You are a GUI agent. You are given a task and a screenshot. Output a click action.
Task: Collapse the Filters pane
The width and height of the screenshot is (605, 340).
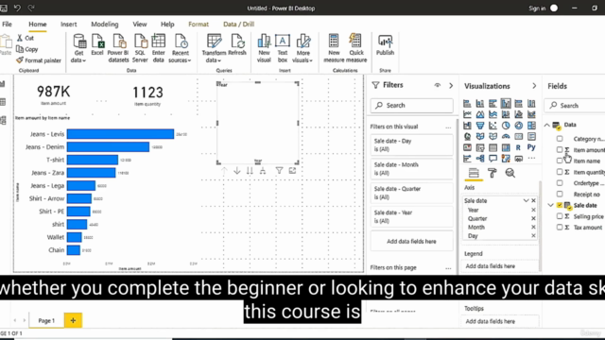[x=451, y=85]
